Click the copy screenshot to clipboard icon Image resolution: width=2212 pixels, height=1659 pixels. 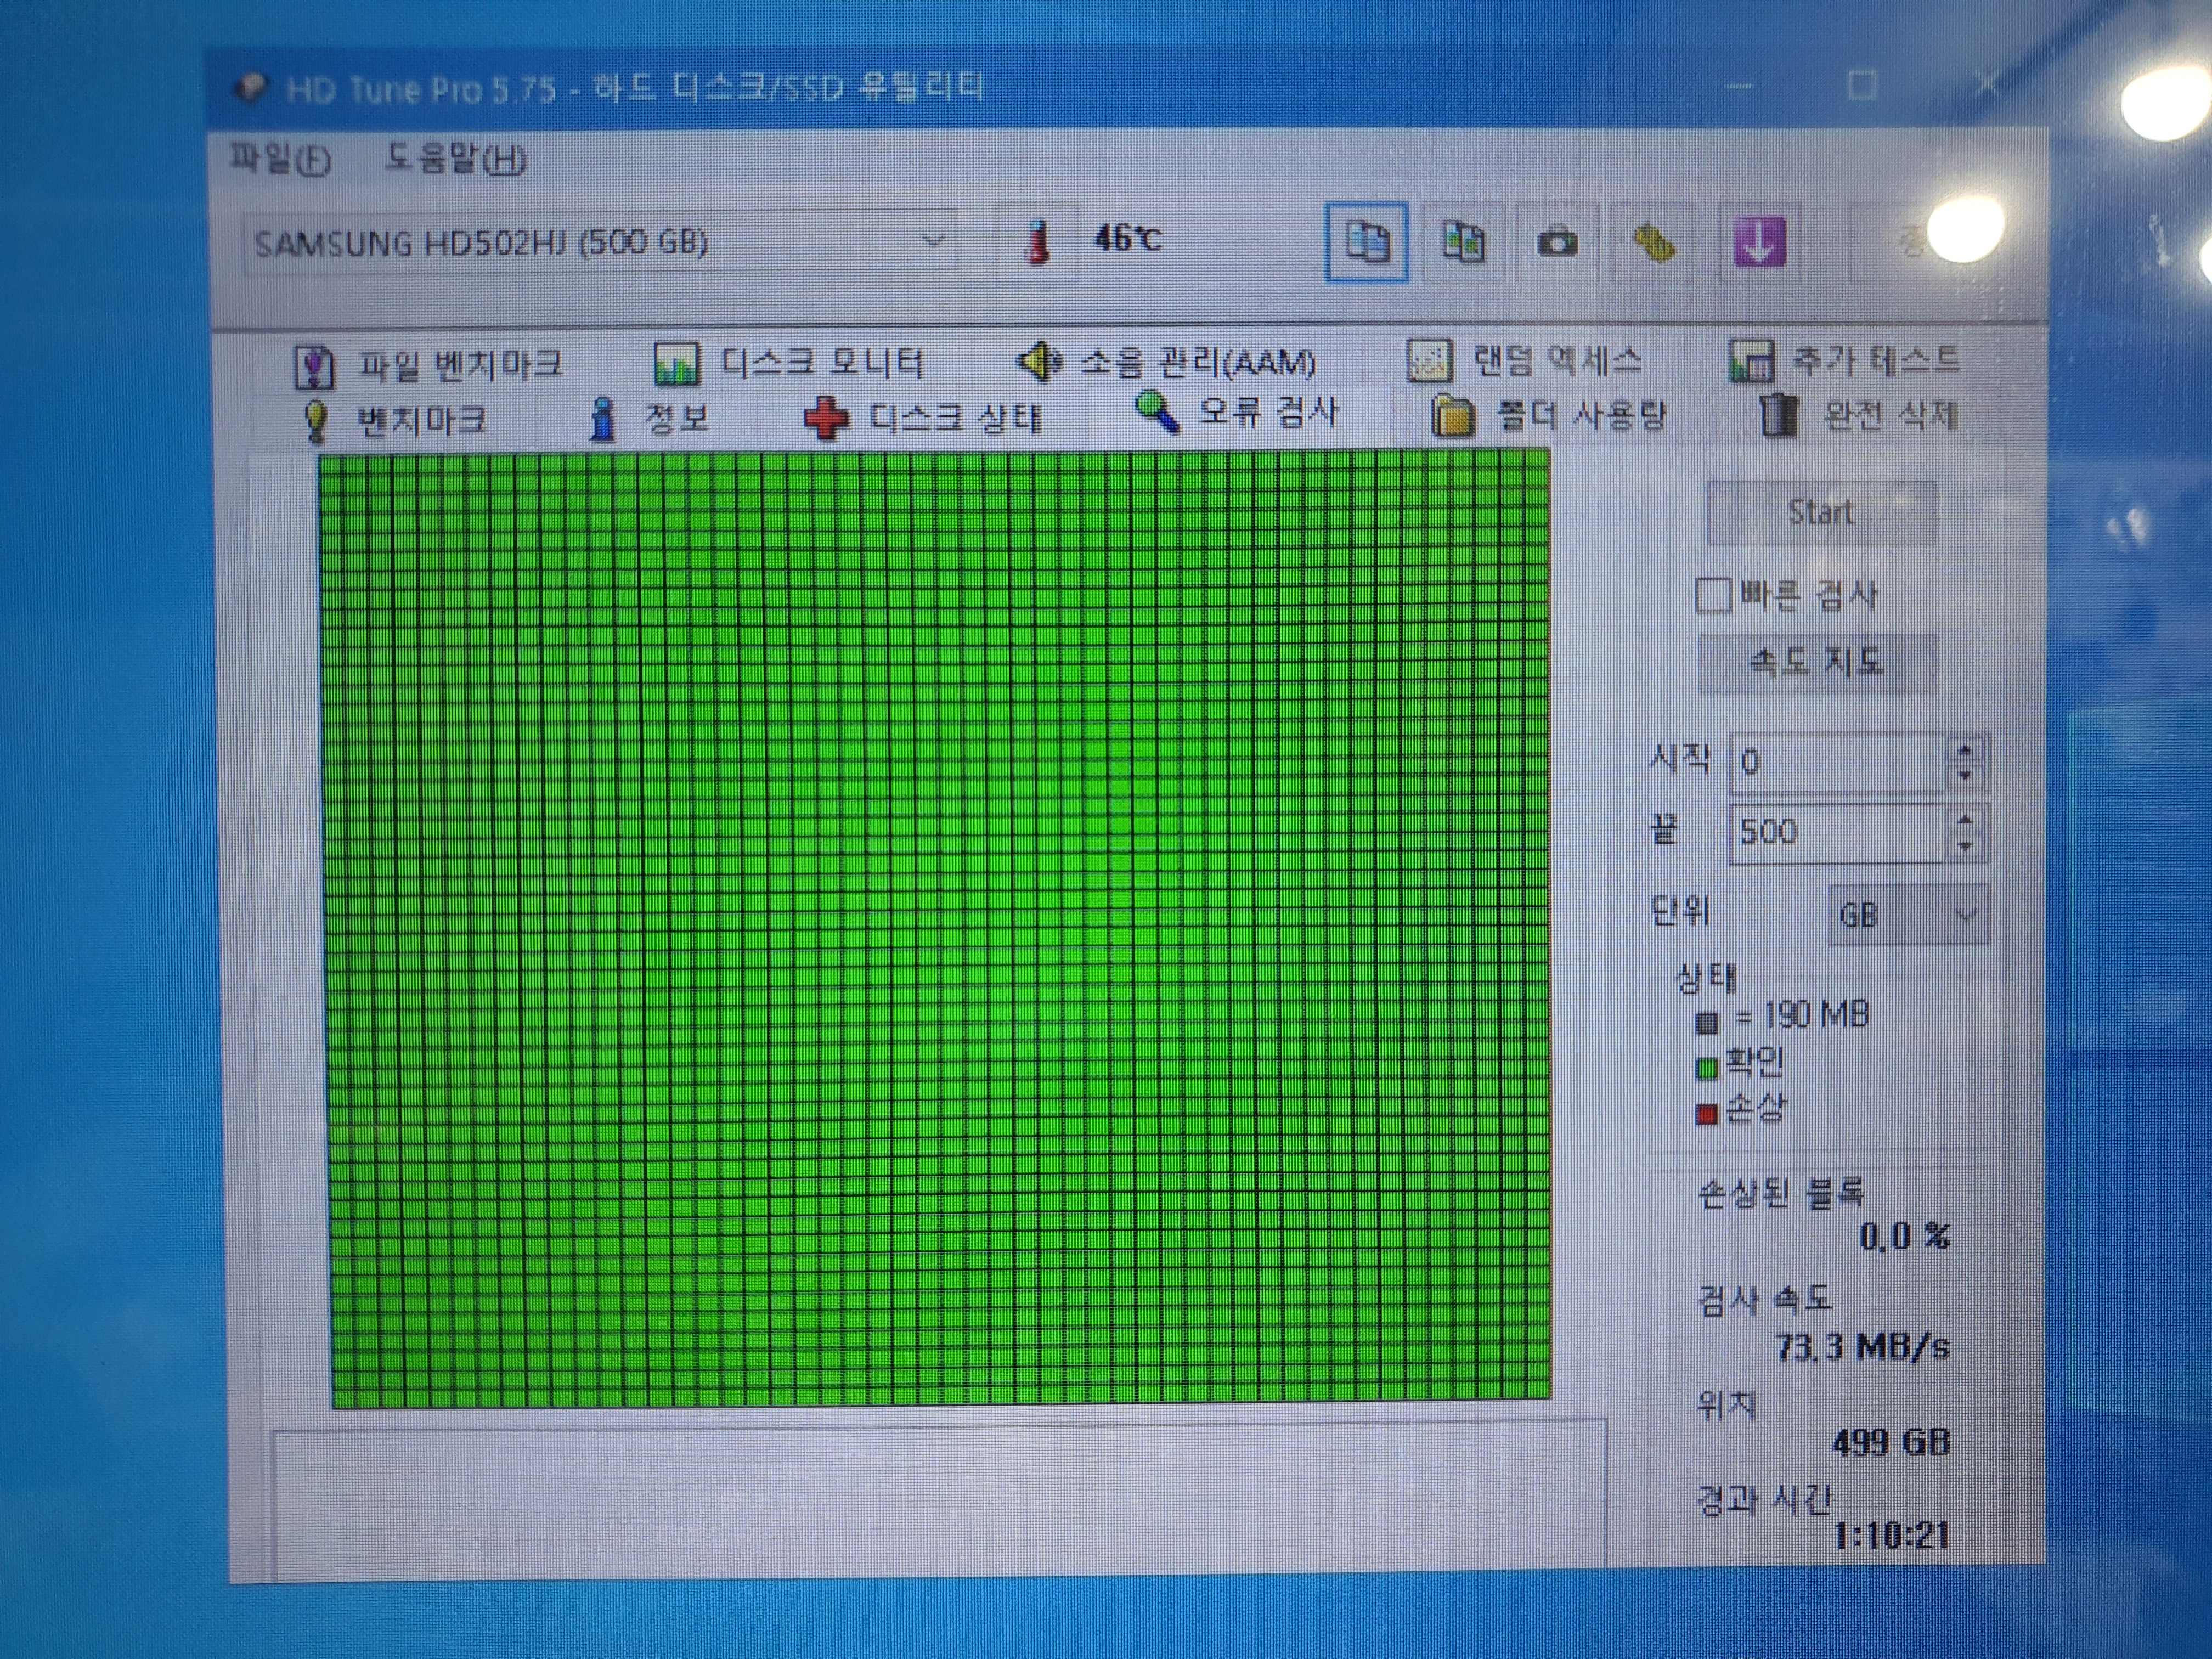click(x=1463, y=242)
